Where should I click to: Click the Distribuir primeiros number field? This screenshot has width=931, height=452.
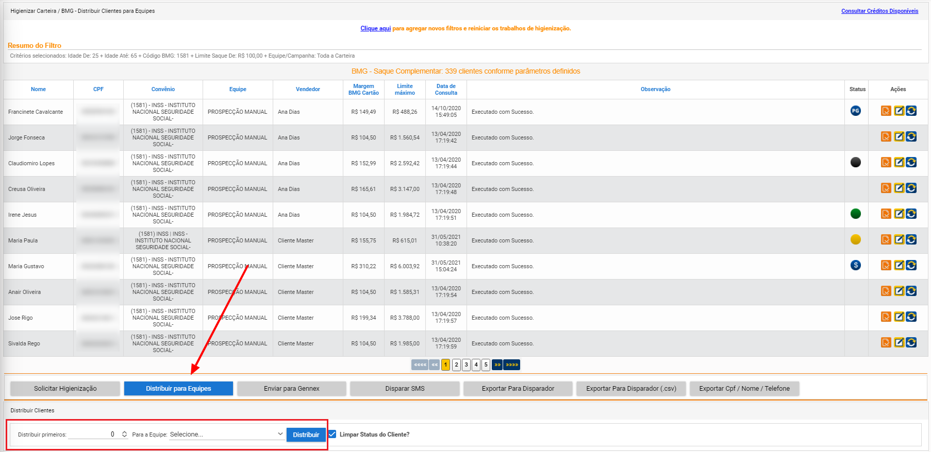pyautogui.click(x=93, y=434)
